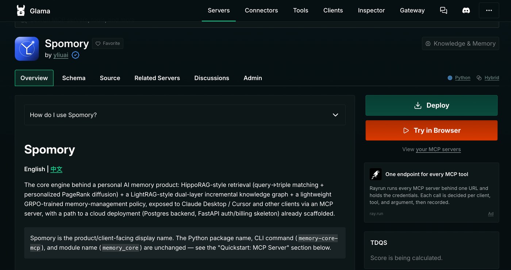The image size is (511, 270).
Task: Switch to the Related Servers tab
Action: (x=157, y=78)
